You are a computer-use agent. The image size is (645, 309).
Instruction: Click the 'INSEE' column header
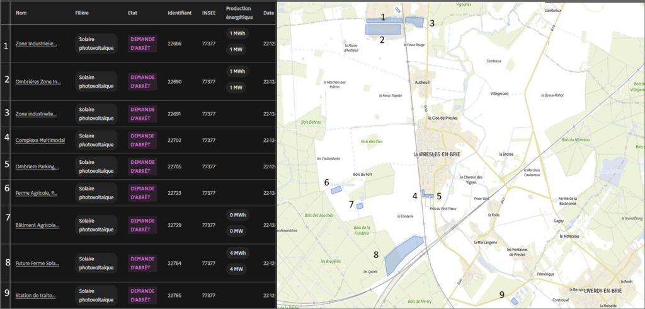pyautogui.click(x=208, y=13)
